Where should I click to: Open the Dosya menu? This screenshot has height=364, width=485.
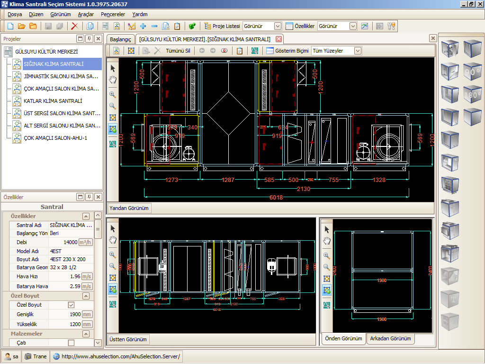tap(15, 14)
